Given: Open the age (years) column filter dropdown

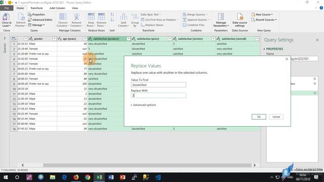Looking at the screenshot, I should point(85,39).
